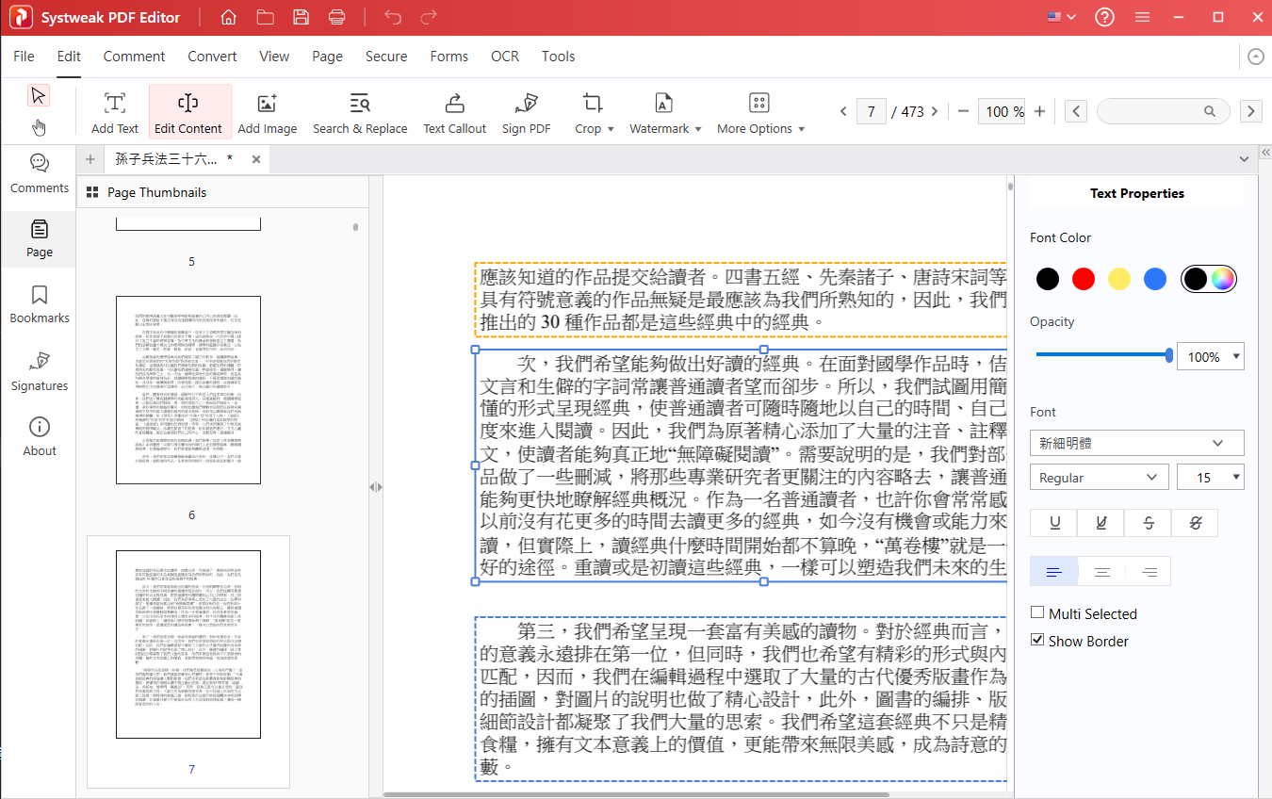Print the document with the printer icon
The height and width of the screenshot is (799, 1272).
pos(337,17)
